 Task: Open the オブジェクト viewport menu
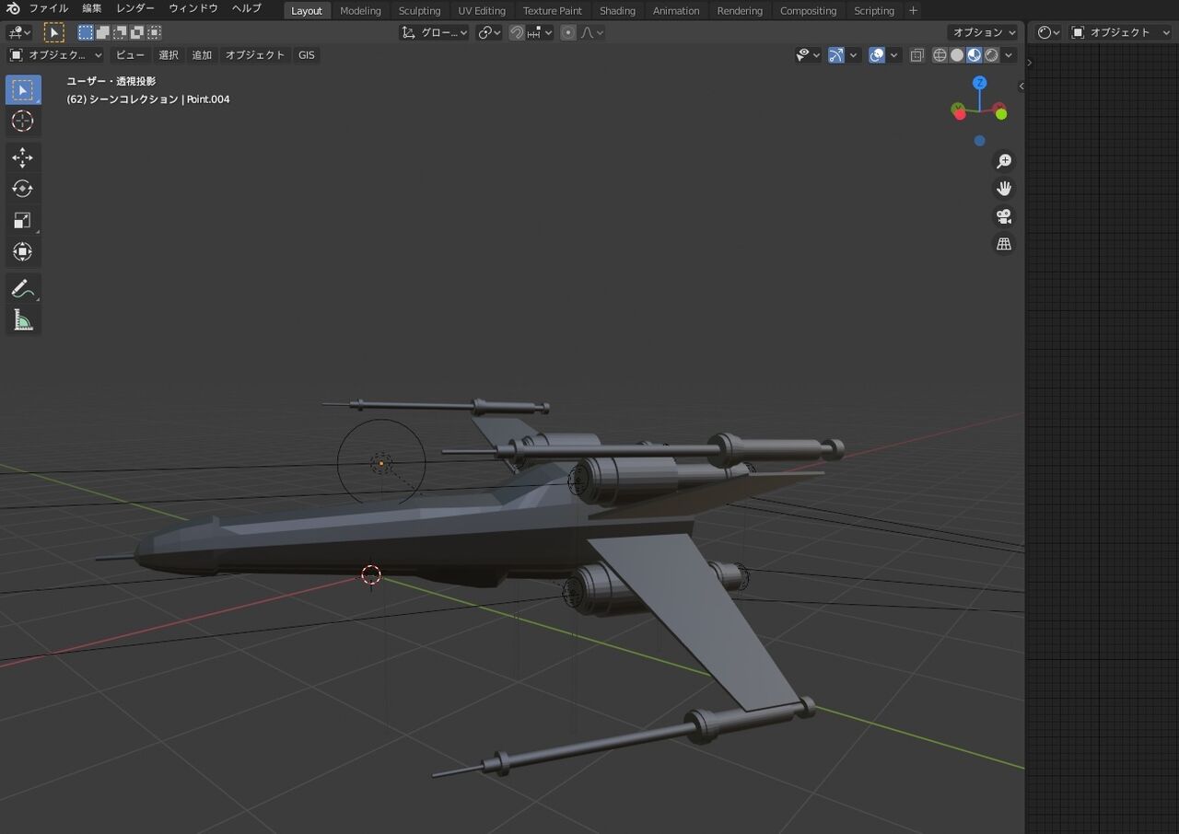coord(255,55)
